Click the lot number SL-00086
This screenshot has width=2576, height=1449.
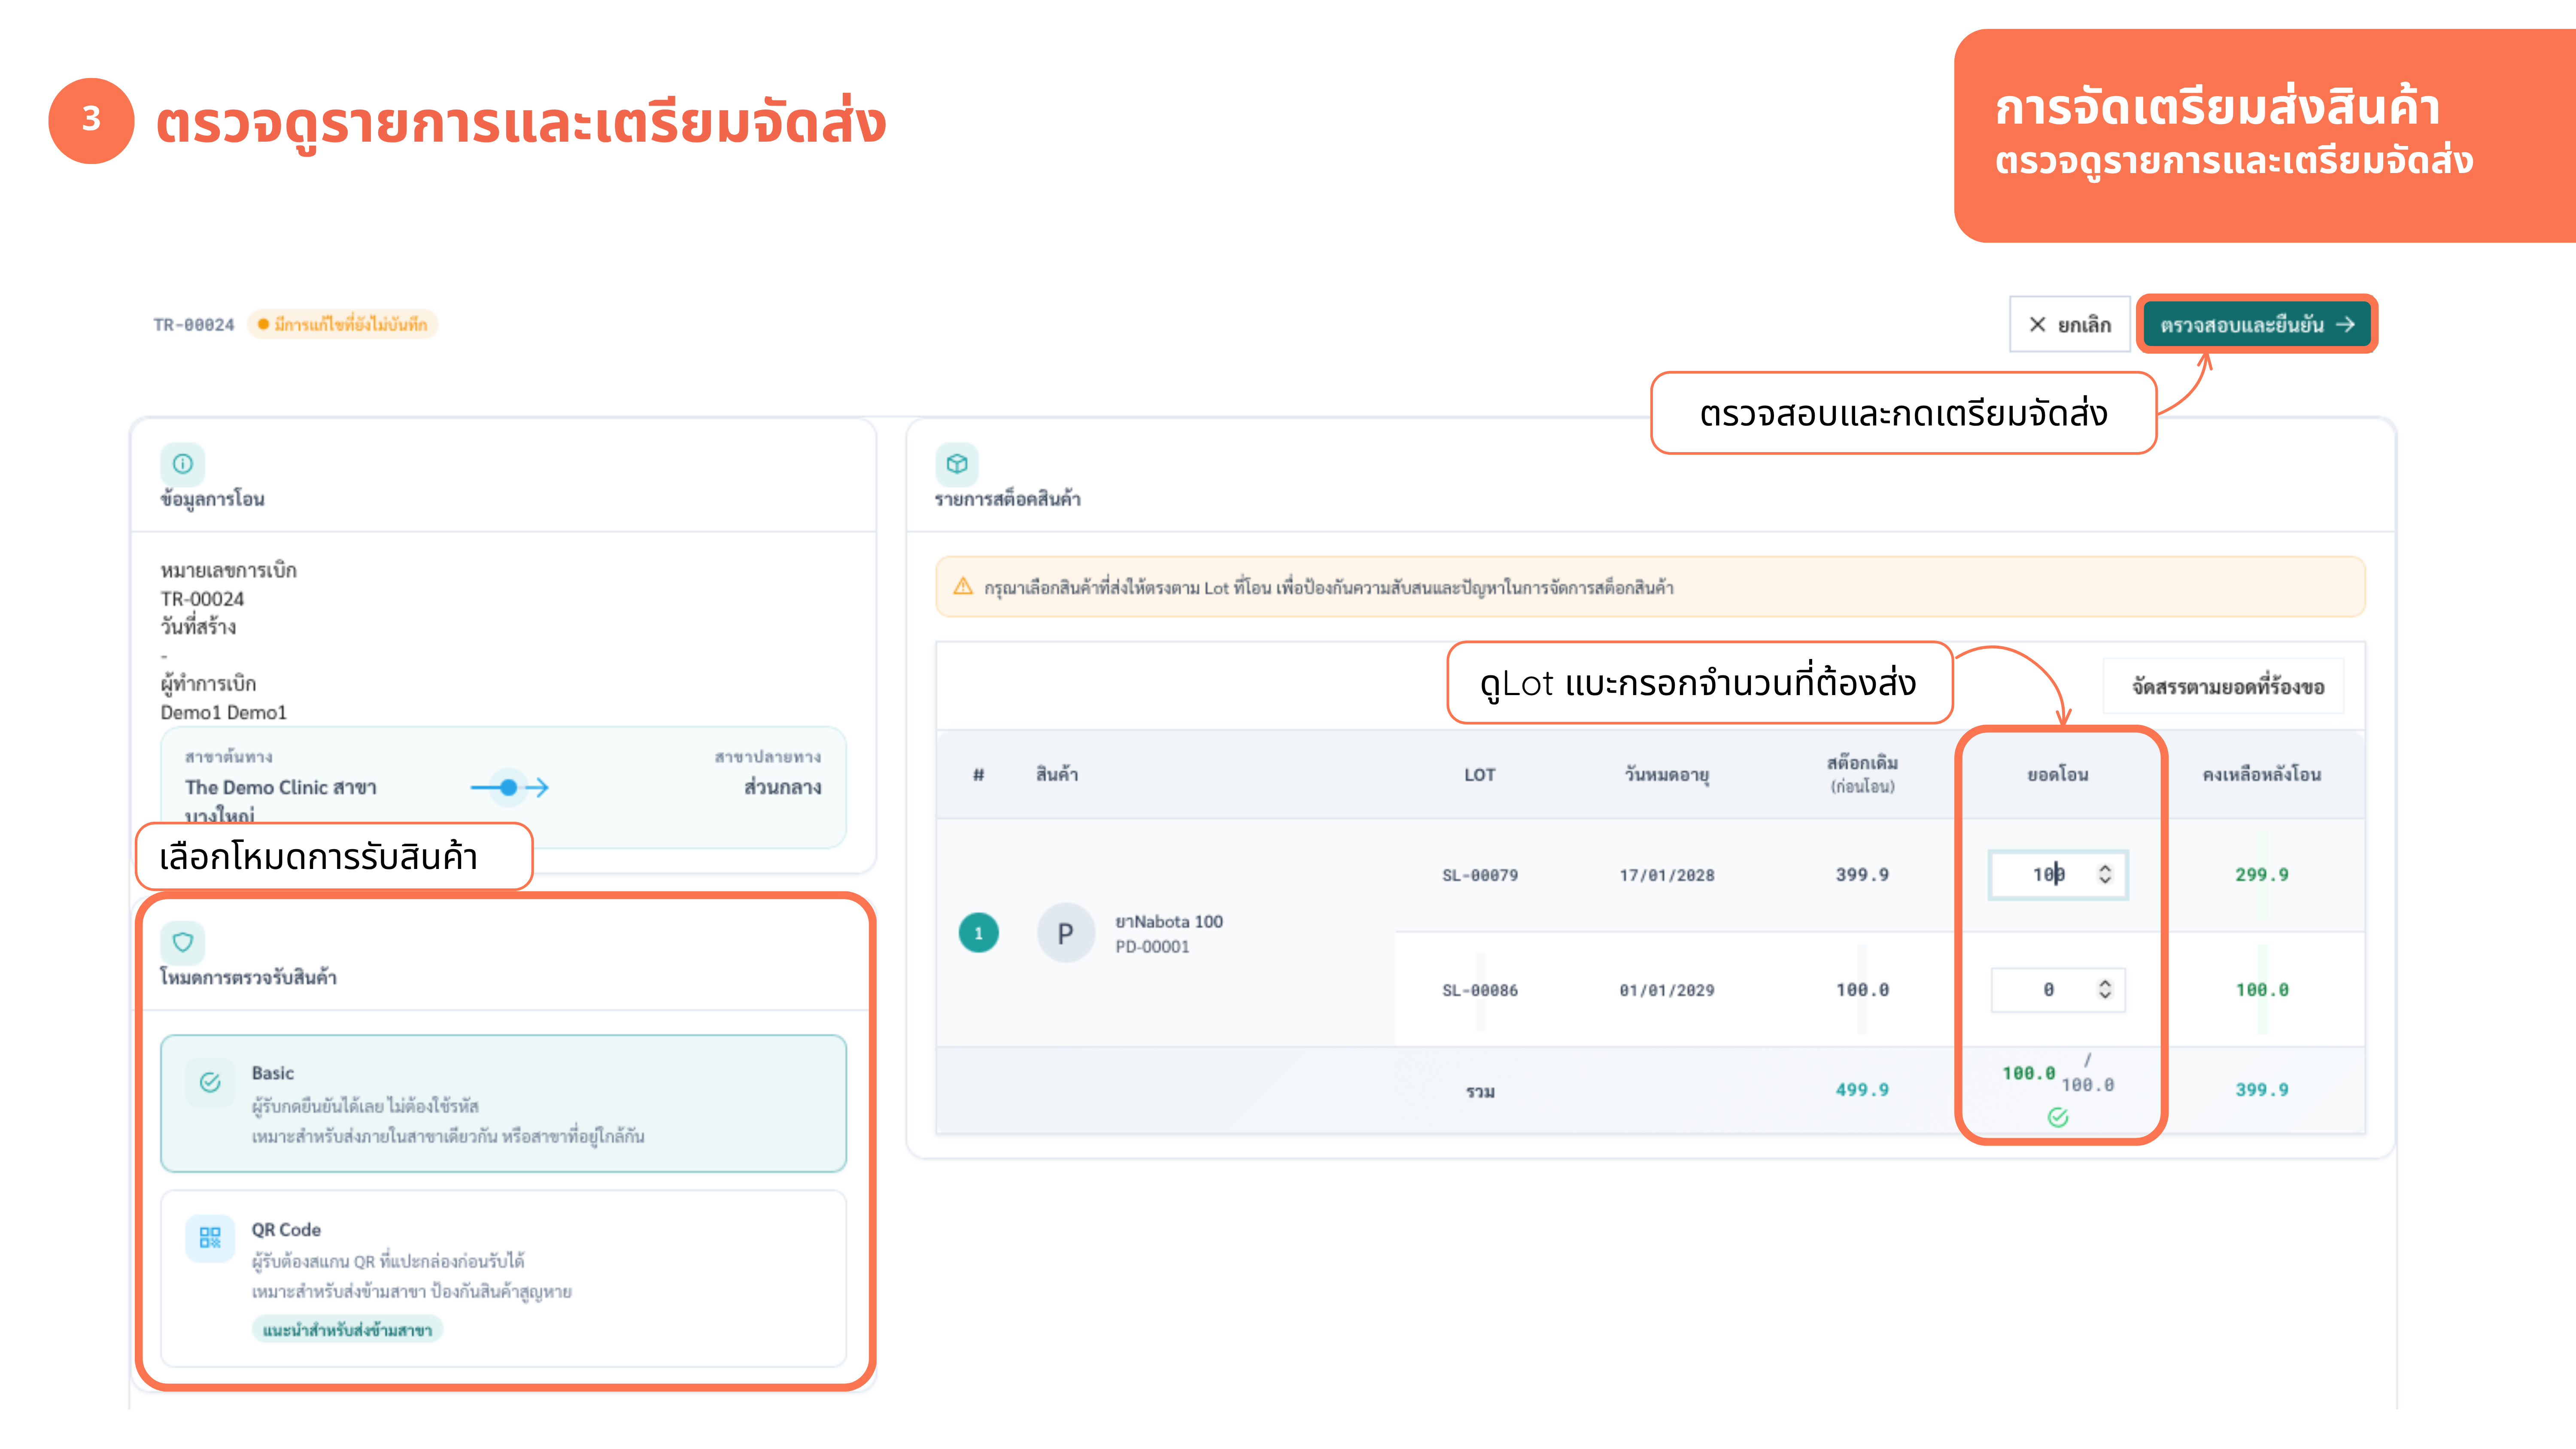[x=1480, y=991]
